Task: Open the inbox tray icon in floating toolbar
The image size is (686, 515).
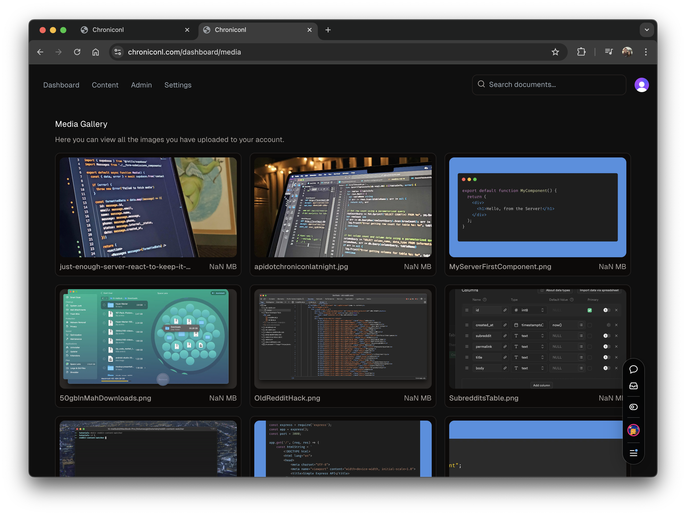Action: [633, 386]
